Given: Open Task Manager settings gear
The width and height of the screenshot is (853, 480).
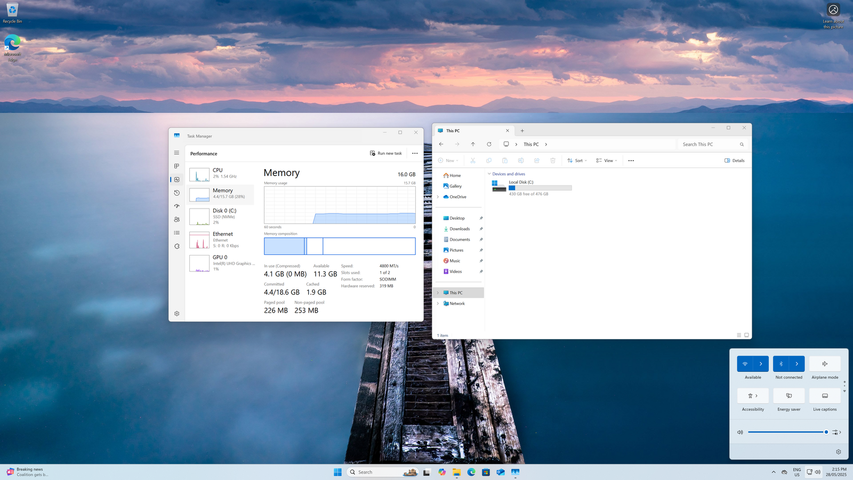Looking at the screenshot, I should (176, 314).
